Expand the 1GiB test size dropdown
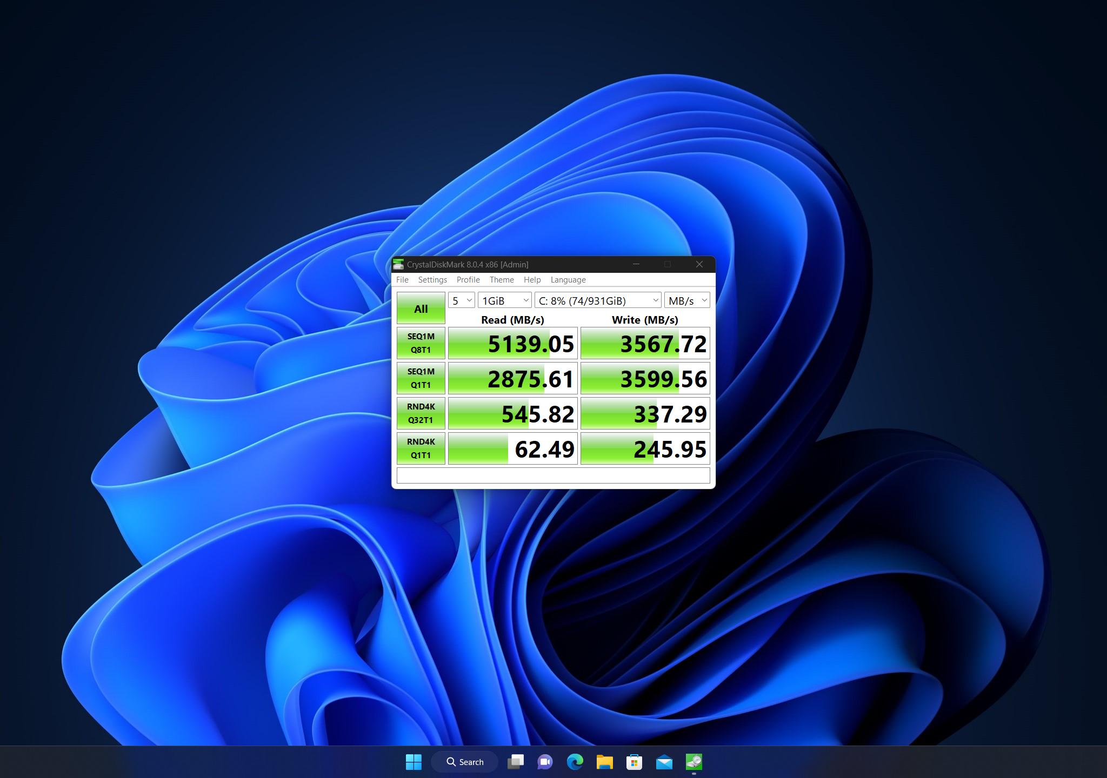The image size is (1107, 778). coord(504,300)
